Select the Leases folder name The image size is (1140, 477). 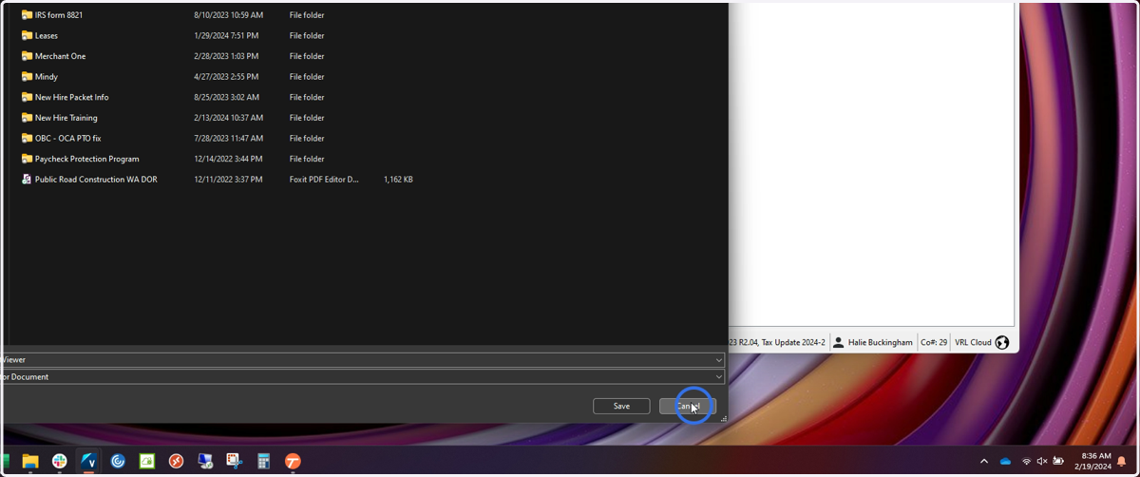tap(47, 35)
